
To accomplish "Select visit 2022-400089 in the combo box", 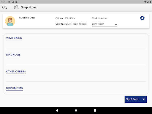I will (104, 24).
